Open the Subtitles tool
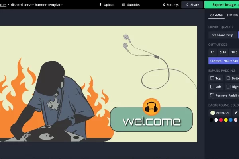 (131, 5)
